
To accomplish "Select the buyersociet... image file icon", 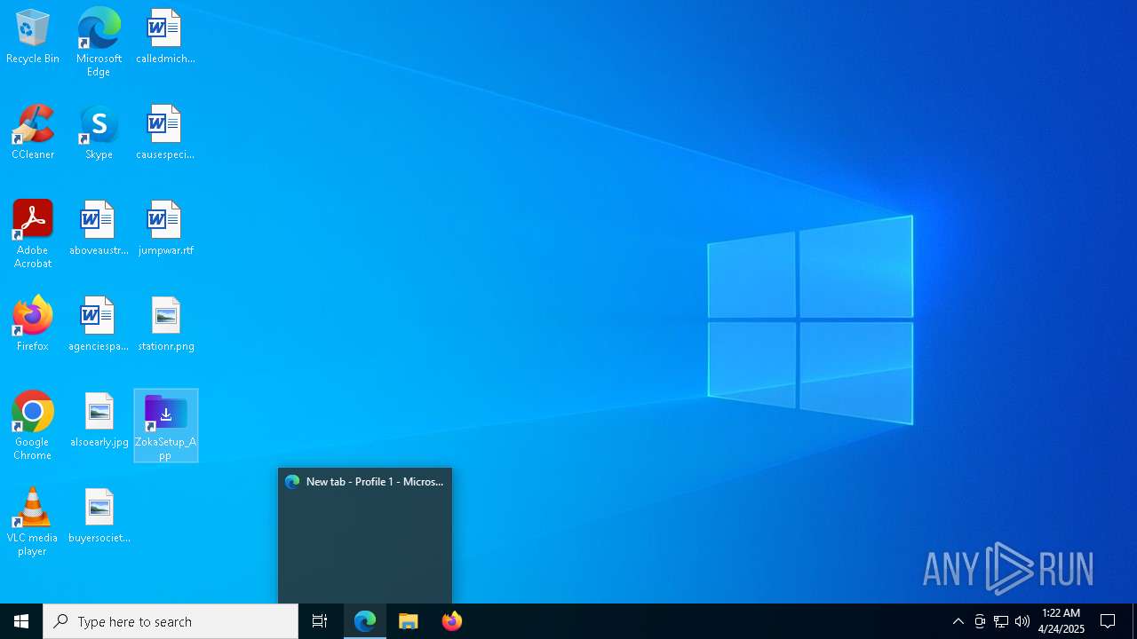I will coord(99,517).
